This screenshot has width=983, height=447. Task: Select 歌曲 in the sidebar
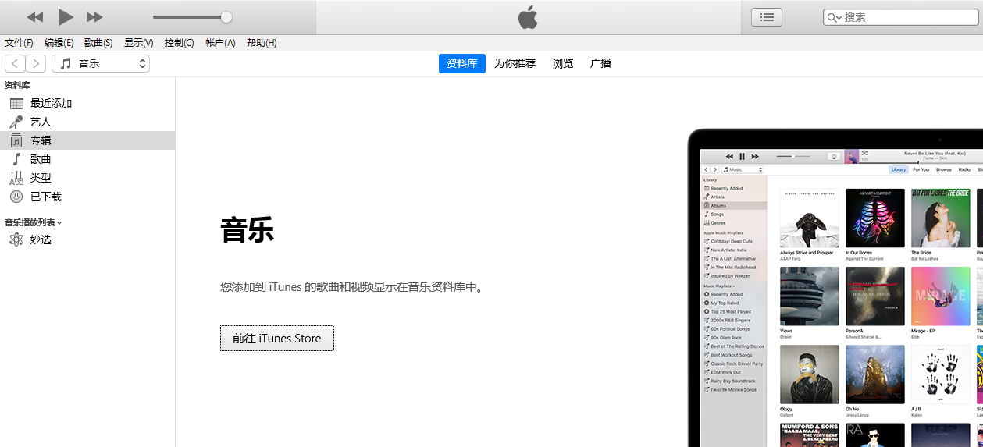point(87,159)
